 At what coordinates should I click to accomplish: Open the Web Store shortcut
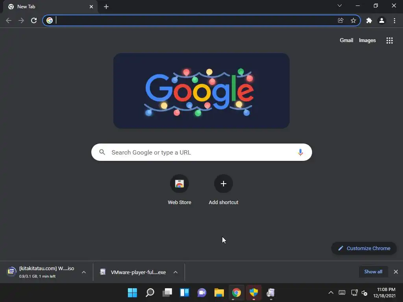click(179, 190)
